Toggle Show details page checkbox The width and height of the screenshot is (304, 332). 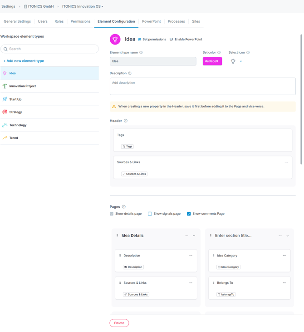(x=112, y=214)
